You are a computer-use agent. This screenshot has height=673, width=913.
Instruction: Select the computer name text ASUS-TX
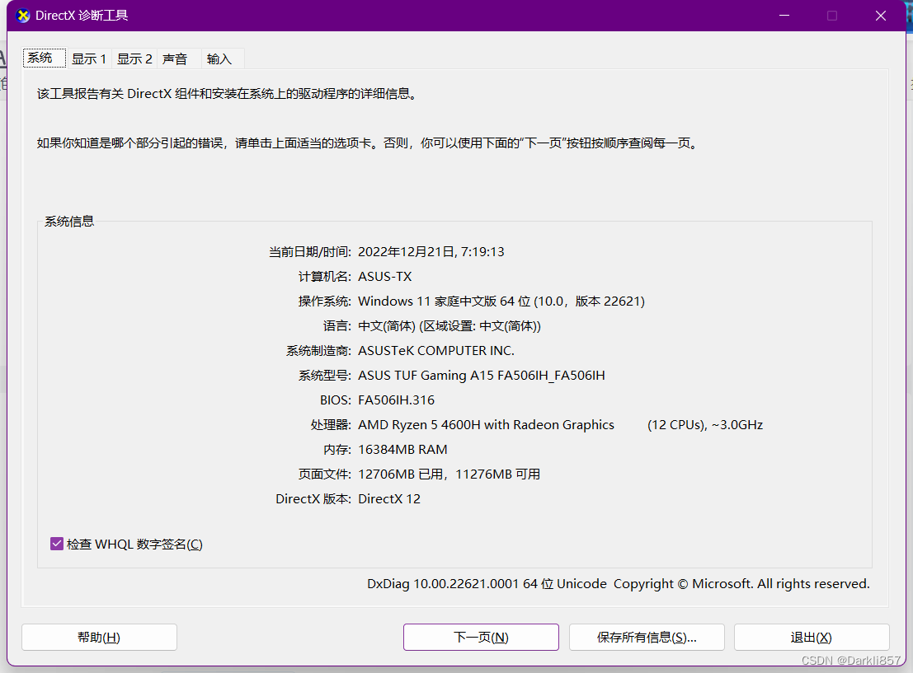[384, 276]
